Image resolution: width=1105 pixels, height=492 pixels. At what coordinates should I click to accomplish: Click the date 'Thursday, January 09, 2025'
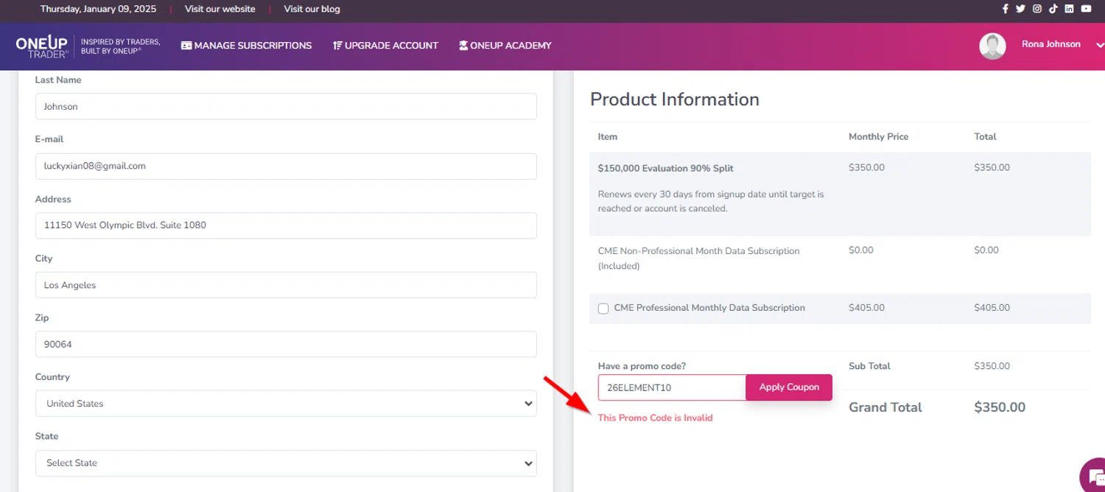coord(97,9)
